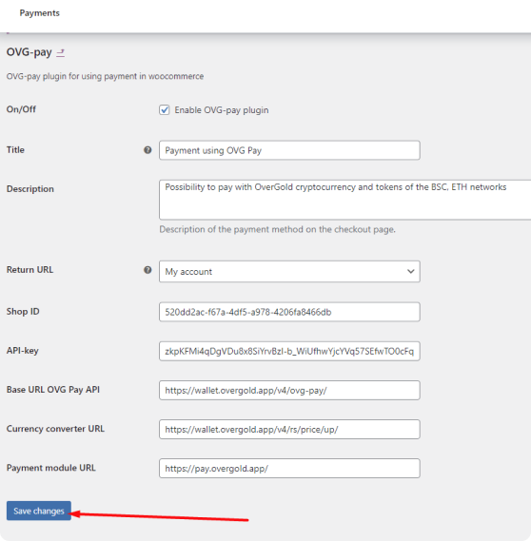Image resolution: width=531 pixels, height=541 pixels.
Task: Click the Payment module URL field
Action: tap(289, 468)
